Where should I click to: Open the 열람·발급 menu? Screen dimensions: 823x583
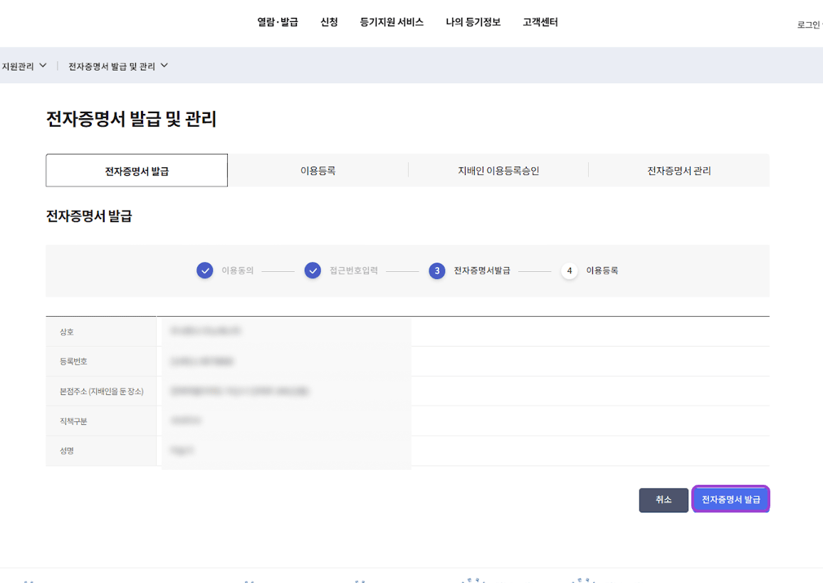pos(277,22)
